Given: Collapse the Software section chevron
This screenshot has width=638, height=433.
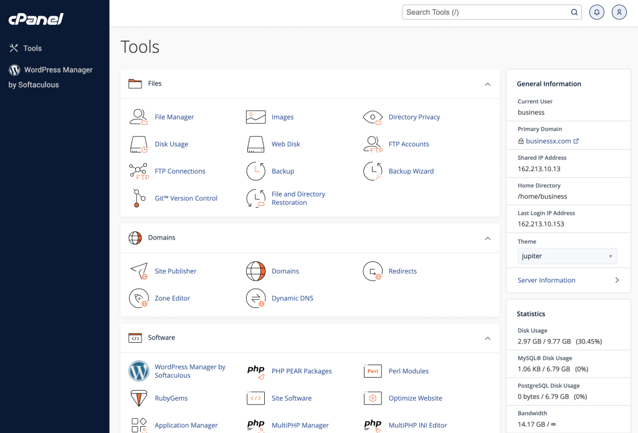Looking at the screenshot, I should [488, 338].
